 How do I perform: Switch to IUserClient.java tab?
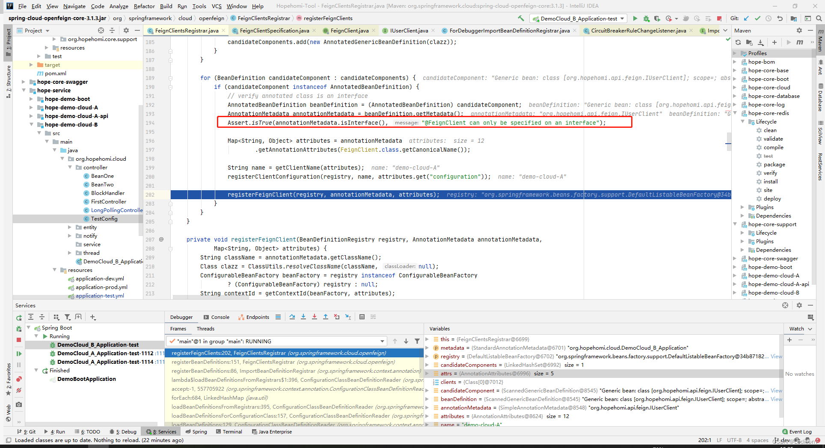pos(409,30)
